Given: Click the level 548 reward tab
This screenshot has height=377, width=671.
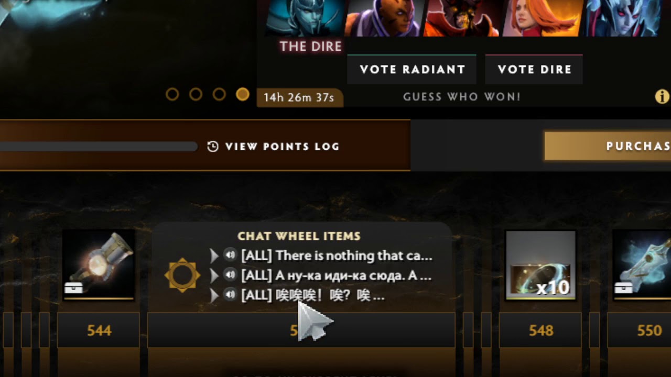Looking at the screenshot, I should tap(540, 330).
